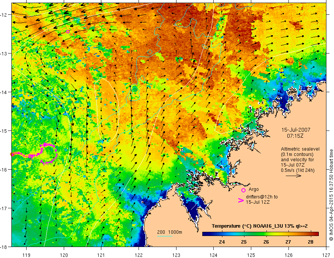Click longitude axis label 125
This screenshot has width=334, height=258.
click(251, 255)
